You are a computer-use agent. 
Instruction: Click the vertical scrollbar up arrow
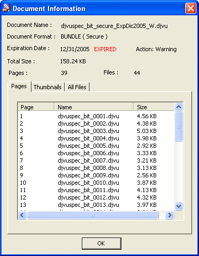click(x=179, y=107)
